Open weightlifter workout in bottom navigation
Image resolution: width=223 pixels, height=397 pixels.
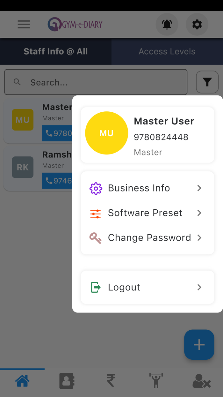tap(156, 381)
